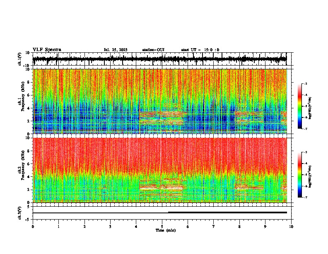Click time axis tick label "2"
The image size is (328, 254).
(x=84, y=227)
